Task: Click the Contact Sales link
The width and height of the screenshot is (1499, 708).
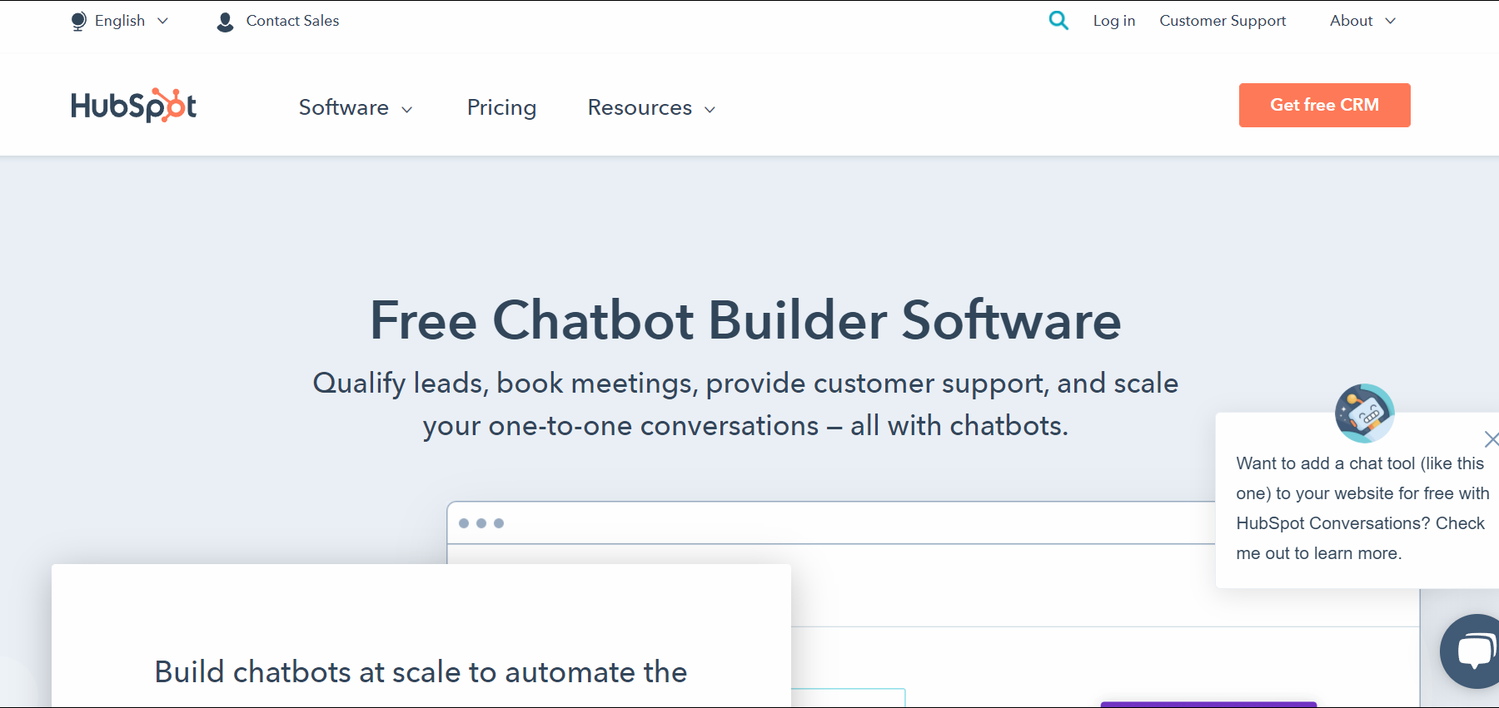Action: (292, 21)
